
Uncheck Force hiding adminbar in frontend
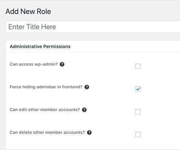pyautogui.click(x=138, y=89)
